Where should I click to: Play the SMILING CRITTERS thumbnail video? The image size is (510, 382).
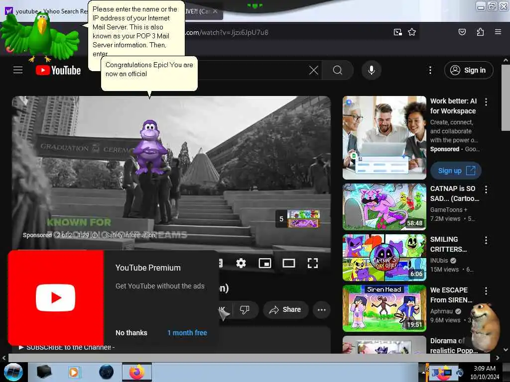click(x=384, y=258)
